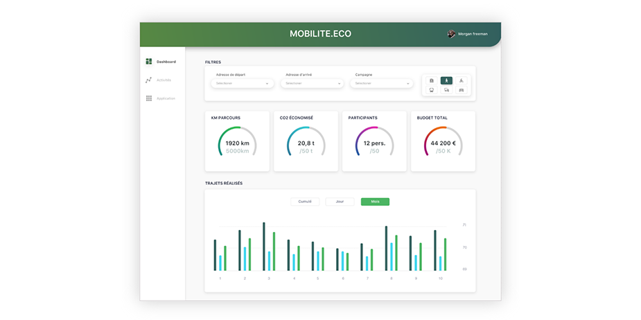
Task: Open the Activités menu item label
Action: pyautogui.click(x=164, y=80)
